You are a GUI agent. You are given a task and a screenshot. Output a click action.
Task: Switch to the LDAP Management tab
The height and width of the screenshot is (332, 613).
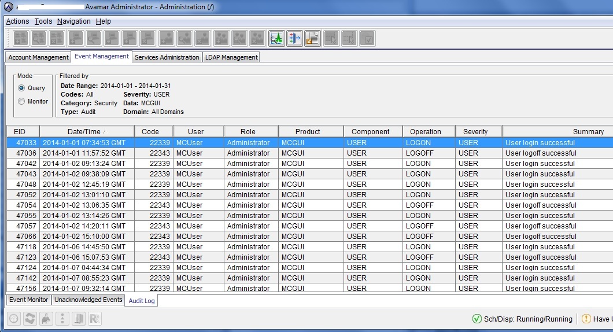[231, 57]
